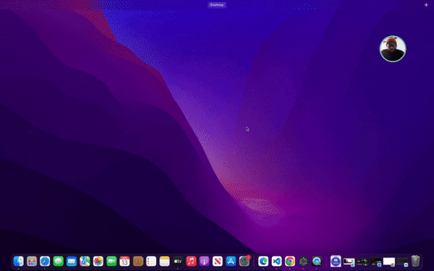This screenshot has width=434, height=271.
Task: Open Launchpad in the Dock
Action: (32, 261)
